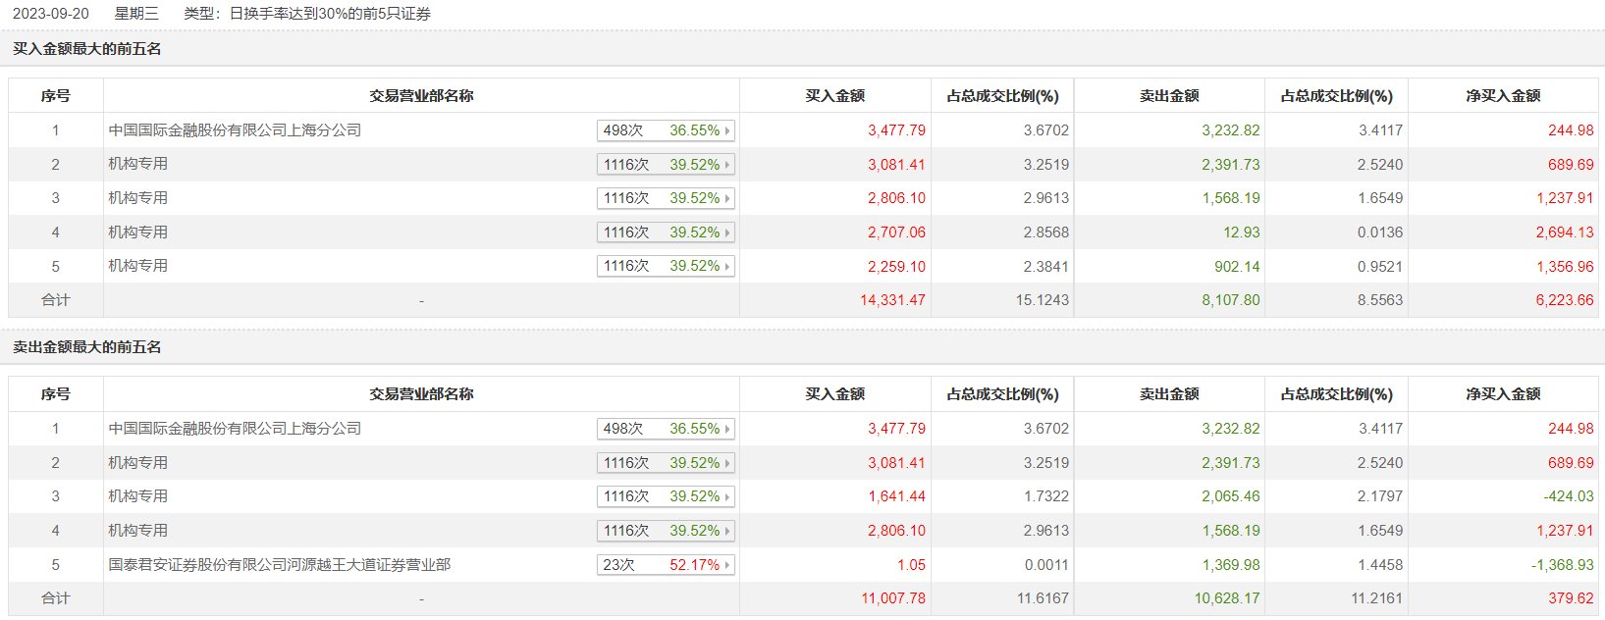Click 卖出金额 column header in the bottom table

[x=1168, y=394]
